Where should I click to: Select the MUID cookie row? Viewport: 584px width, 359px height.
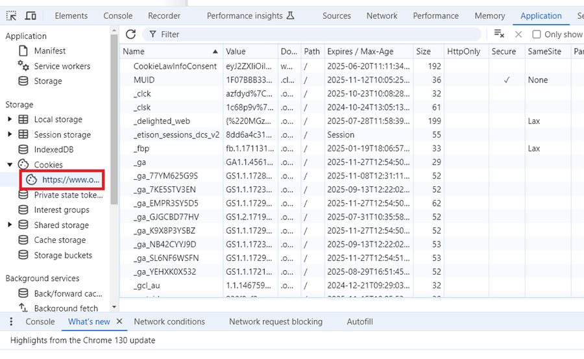(x=352, y=80)
